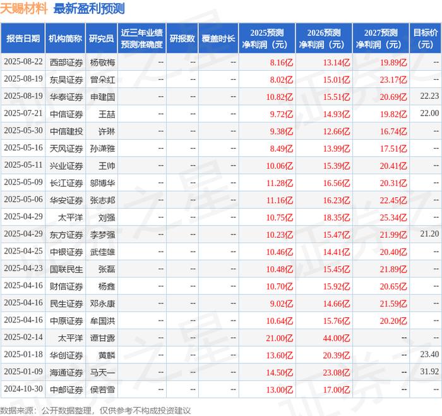Click target price 21.20
Image resolution: width=442 pixels, height=416 pixels.
coord(429,234)
